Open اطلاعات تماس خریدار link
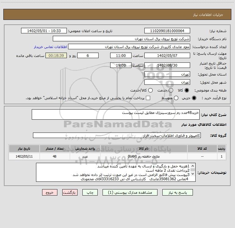The image size is (235, 228). [50, 47]
